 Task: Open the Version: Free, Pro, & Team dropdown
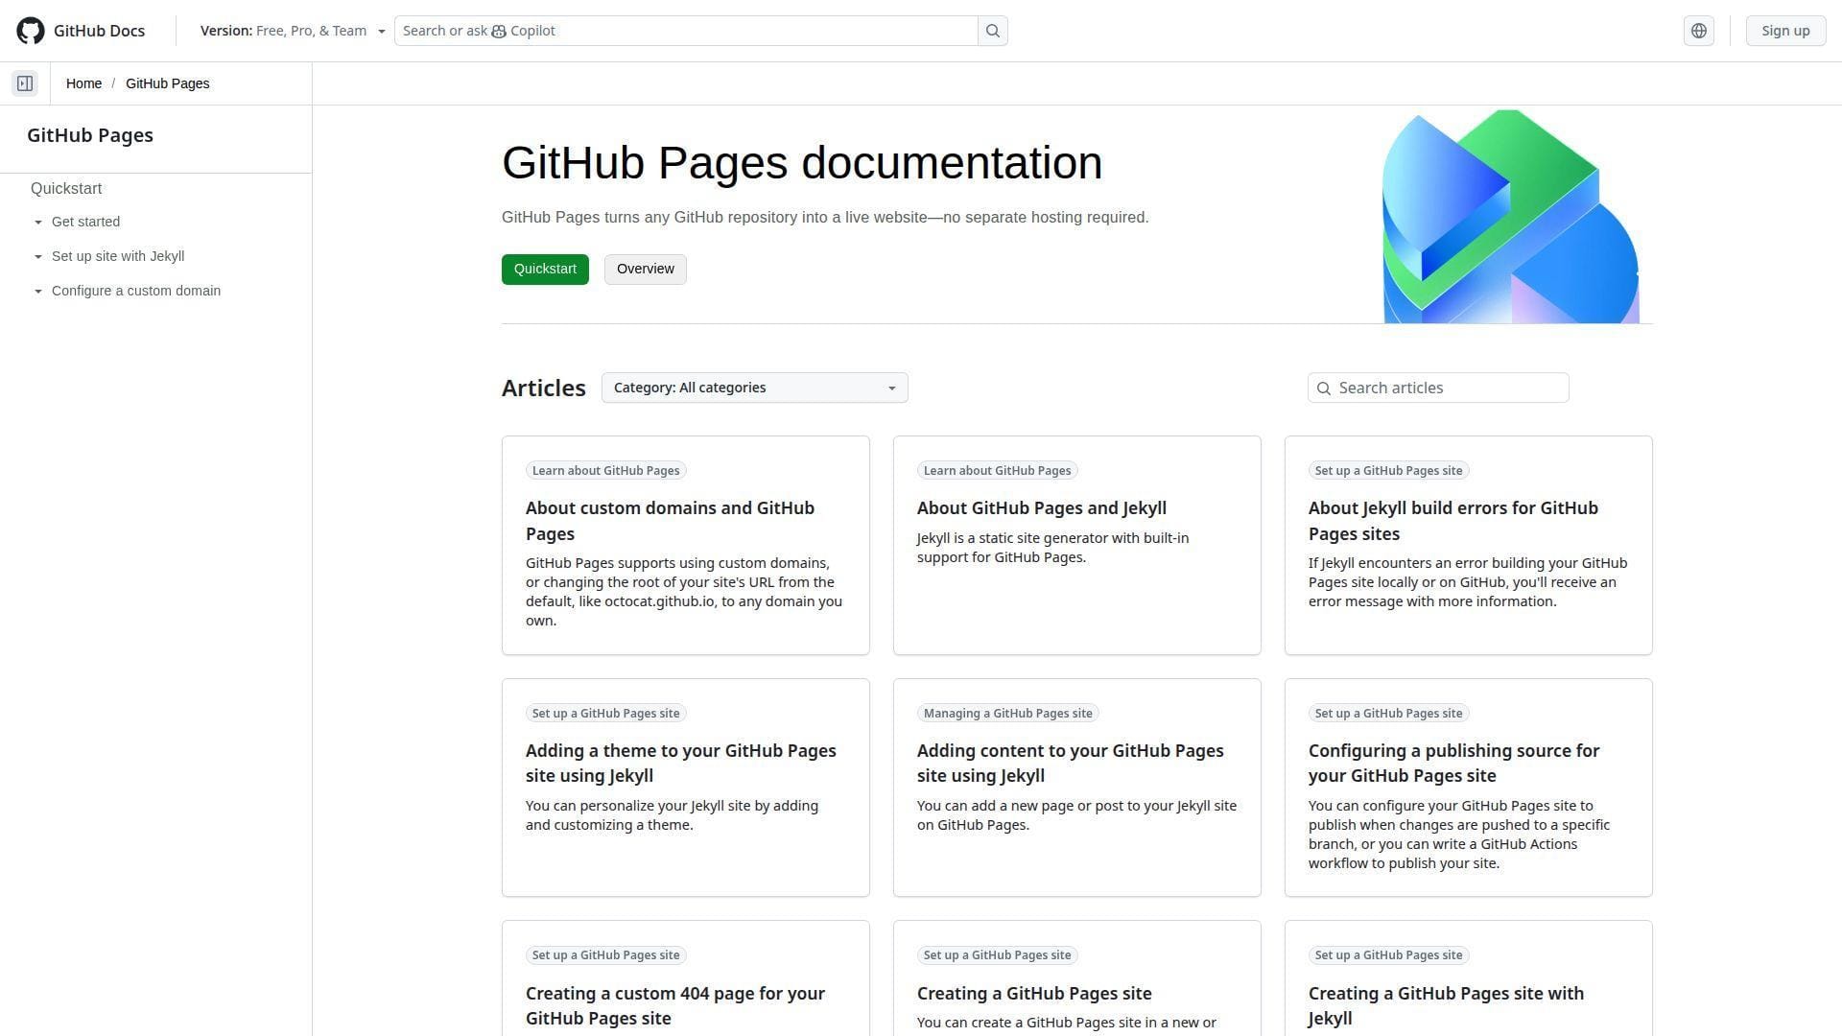[x=293, y=31]
